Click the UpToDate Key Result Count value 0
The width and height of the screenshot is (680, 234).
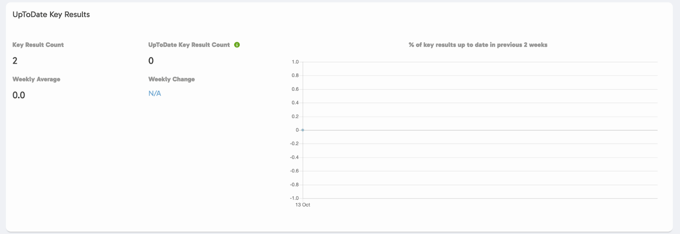click(x=151, y=61)
